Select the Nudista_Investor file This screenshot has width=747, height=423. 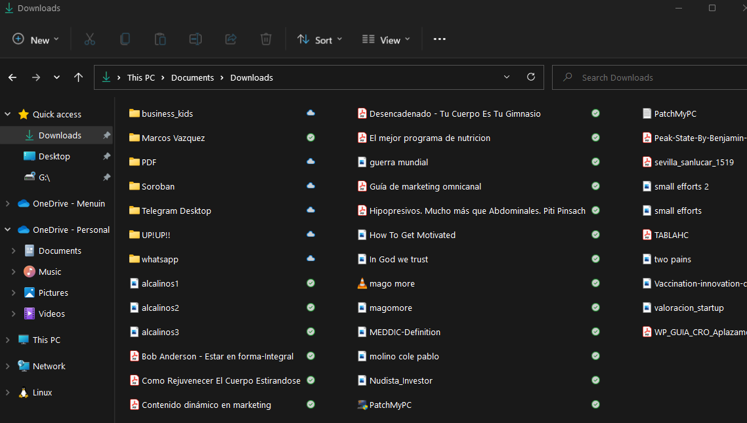[x=395, y=380]
